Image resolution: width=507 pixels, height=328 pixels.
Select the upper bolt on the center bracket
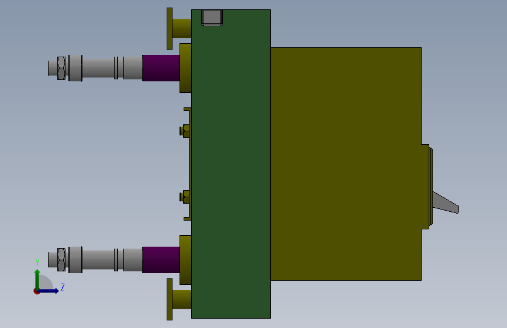pos(185,131)
